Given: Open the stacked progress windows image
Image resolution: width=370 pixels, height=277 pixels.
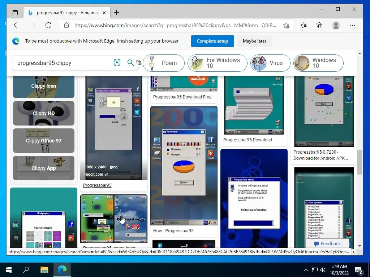Looking at the screenshot, I should click(x=254, y=105).
